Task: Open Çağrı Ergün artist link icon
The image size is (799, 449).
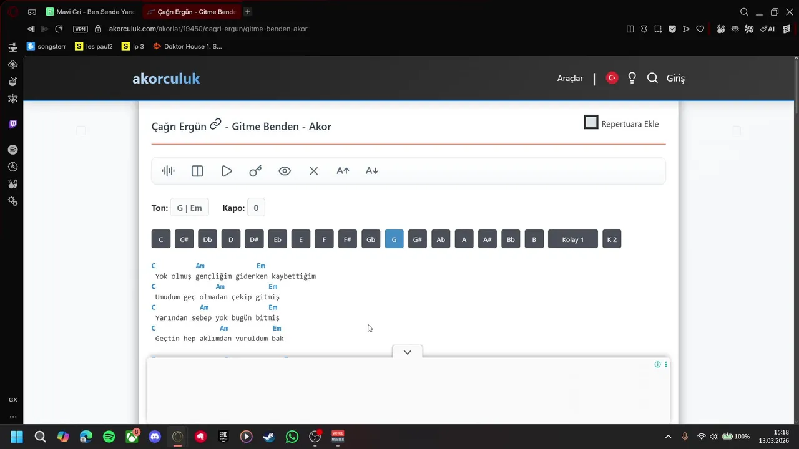Action: pos(215,124)
